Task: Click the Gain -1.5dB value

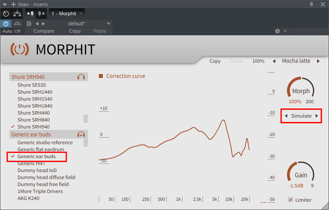Action: click(x=296, y=186)
